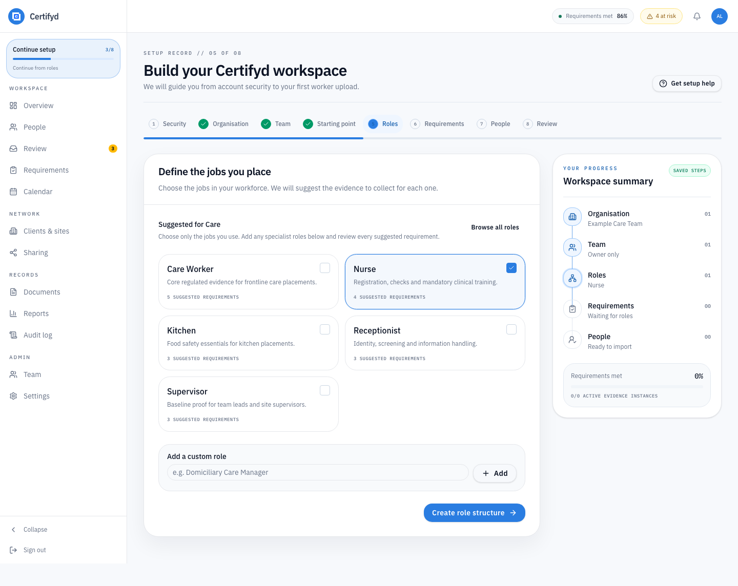Focus the custom role name field
This screenshot has height=586, width=738.
click(318, 472)
